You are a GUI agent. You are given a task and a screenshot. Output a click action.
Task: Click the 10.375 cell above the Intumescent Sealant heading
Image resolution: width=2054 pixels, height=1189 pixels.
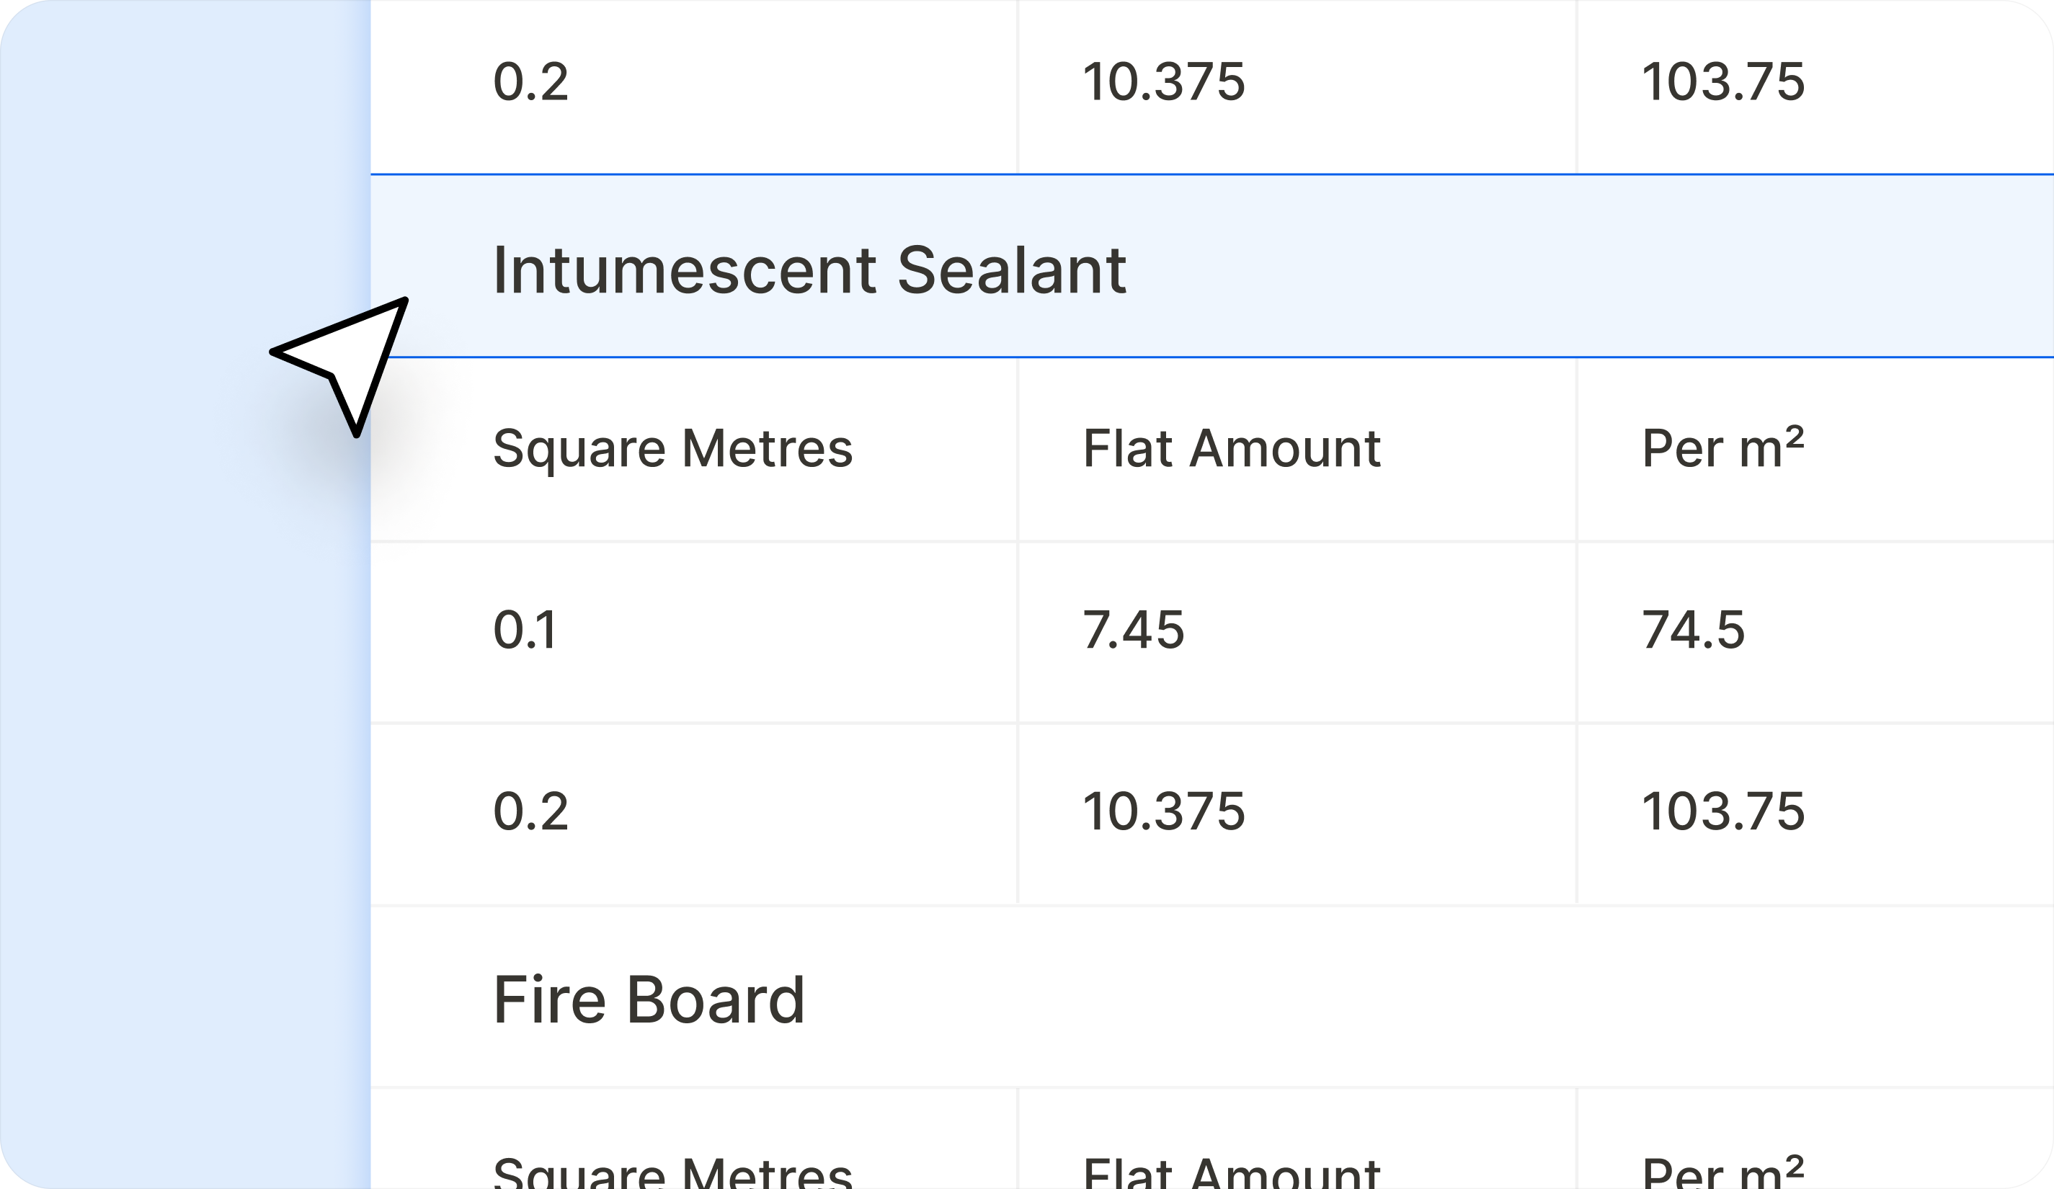1297,86
